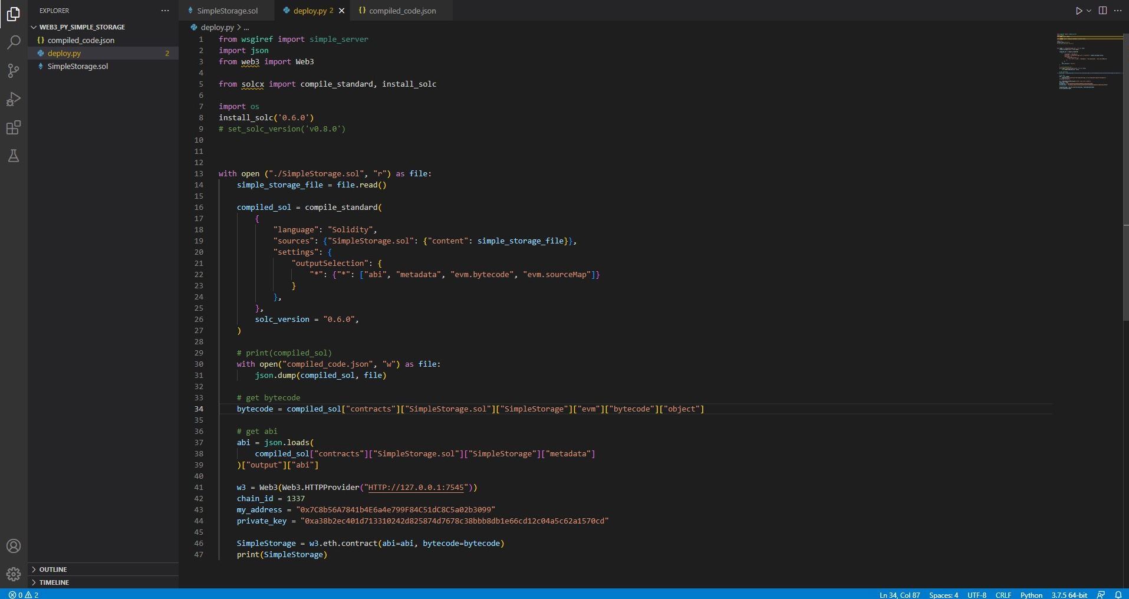
Task: Click the chain_id = 1337 line
Action: click(x=271, y=498)
